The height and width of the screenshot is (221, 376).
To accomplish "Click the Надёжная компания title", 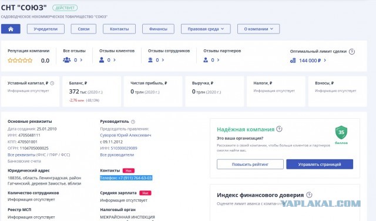I will (246, 129).
